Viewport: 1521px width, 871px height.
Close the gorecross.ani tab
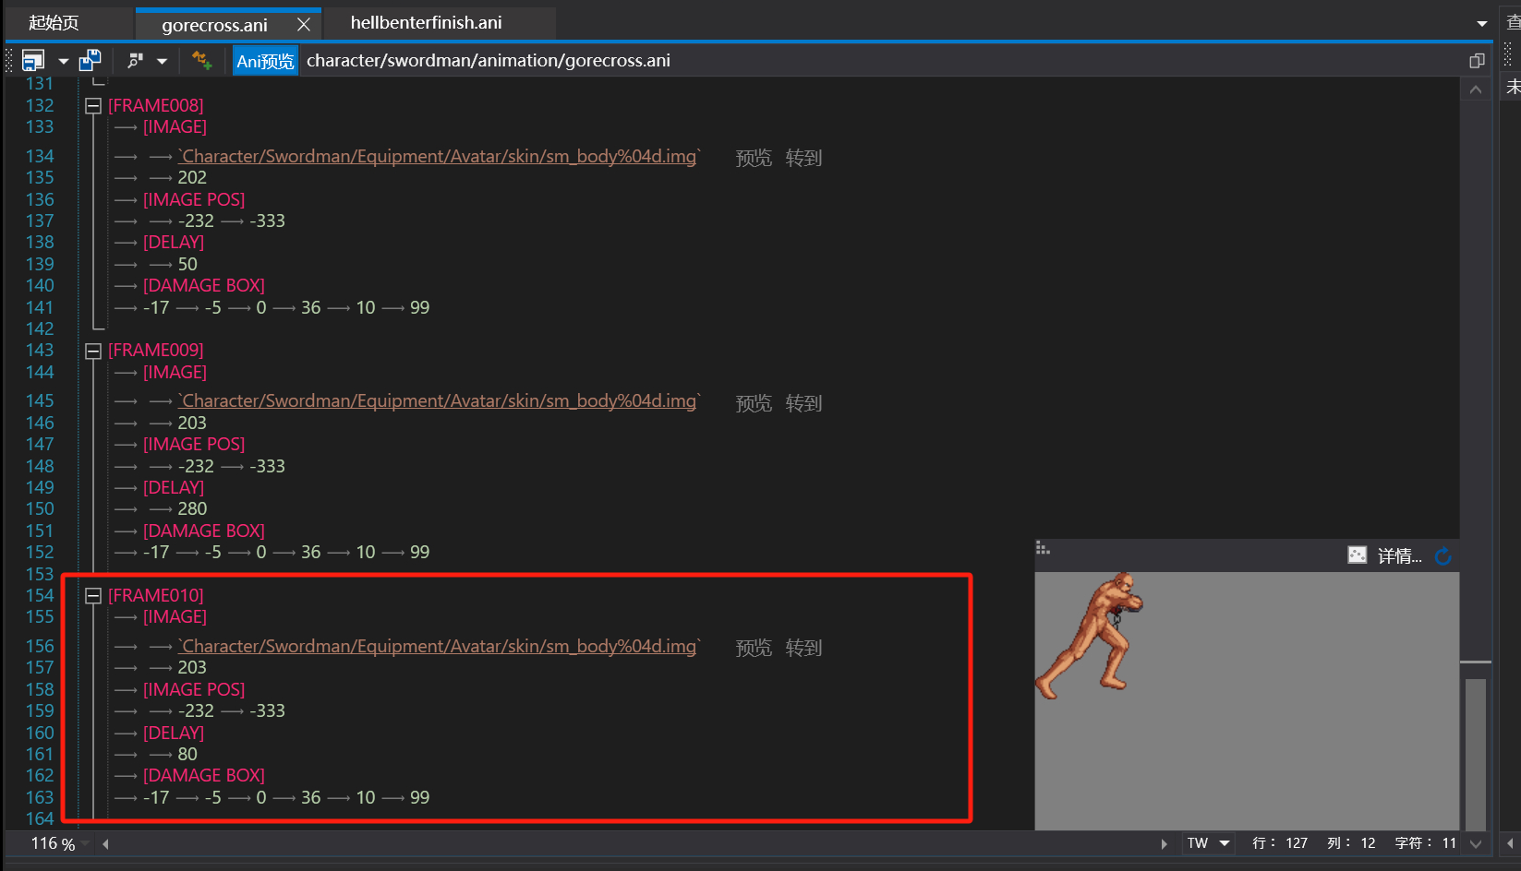[303, 25]
